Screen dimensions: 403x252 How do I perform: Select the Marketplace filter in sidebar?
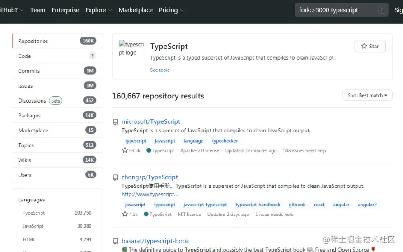pyautogui.click(x=57, y=131)
